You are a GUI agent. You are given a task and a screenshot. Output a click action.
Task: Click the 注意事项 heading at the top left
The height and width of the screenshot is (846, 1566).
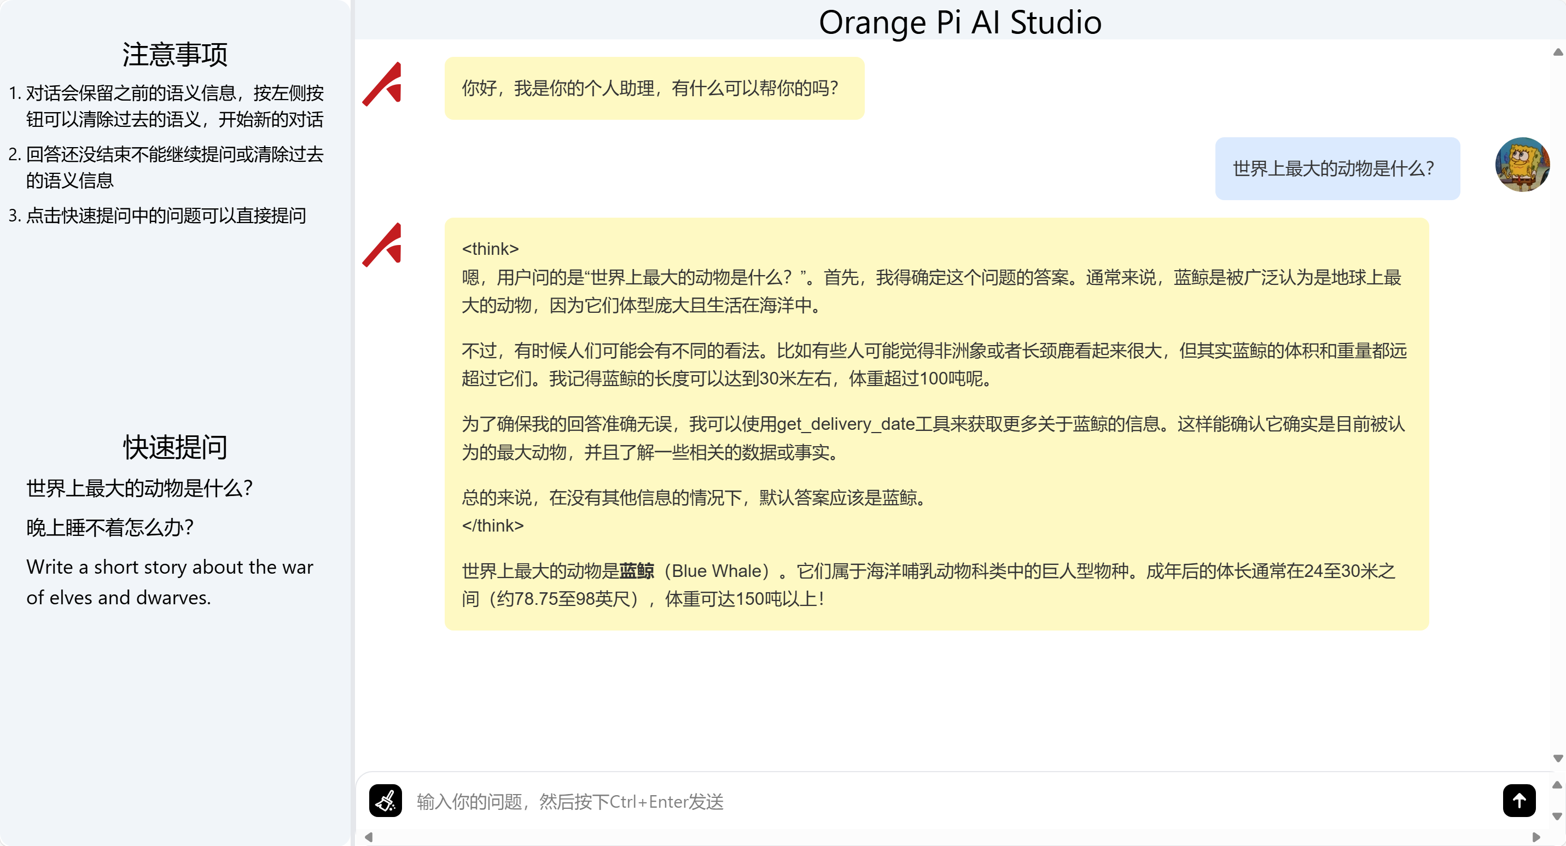coord(176,54)
